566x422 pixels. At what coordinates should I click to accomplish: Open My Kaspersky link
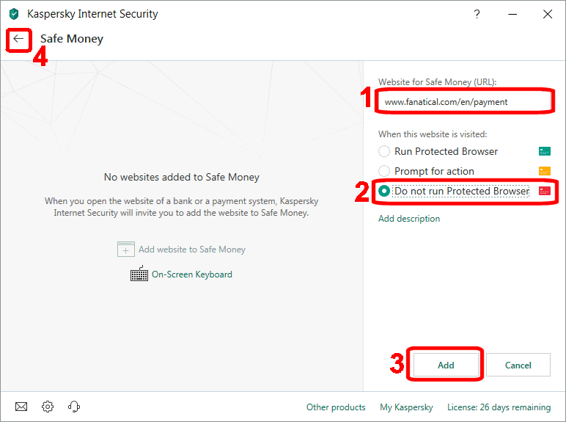coord(406,407)
